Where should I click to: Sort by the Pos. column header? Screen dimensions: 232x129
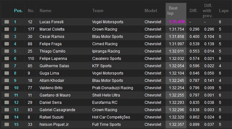click(x=18, y=11)
